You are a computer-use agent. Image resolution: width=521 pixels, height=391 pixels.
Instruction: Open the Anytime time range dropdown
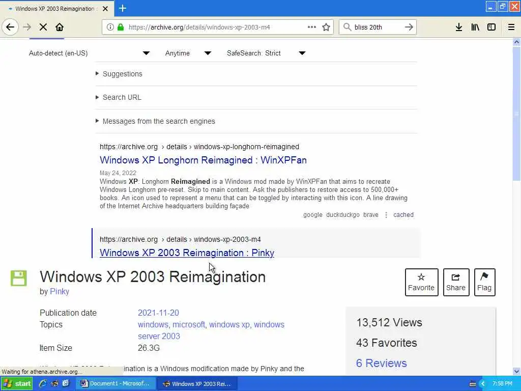[x=188, y=53]
